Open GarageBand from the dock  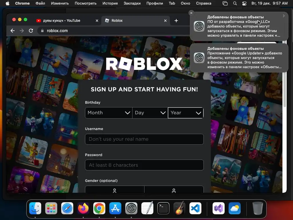179,208
